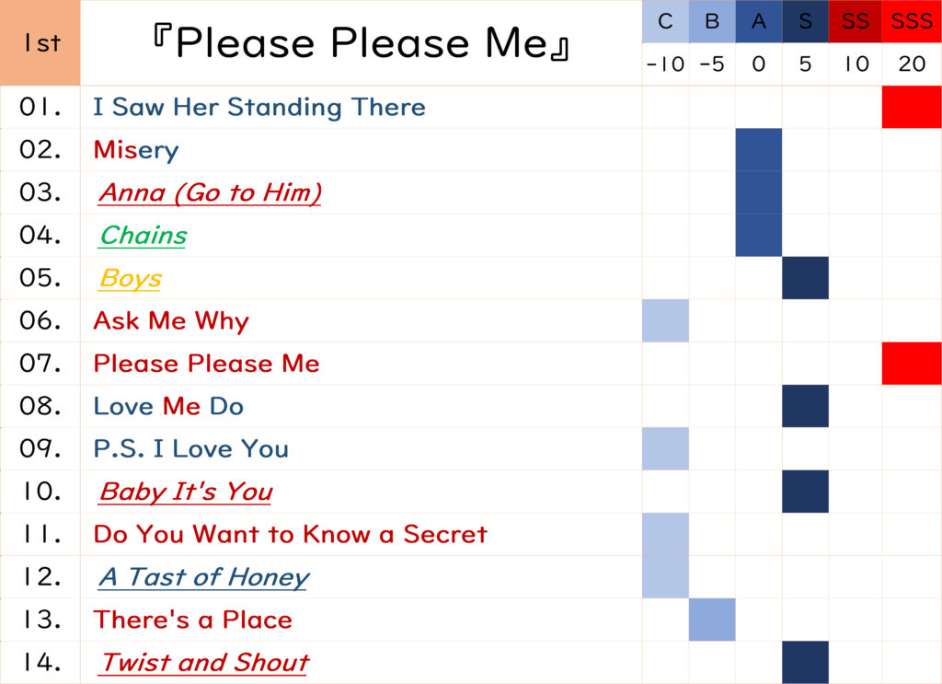This screenshot has width=942, height=684.
Task: Click the light blue C cell for 'Ask Me Why'
Action: [x=665, y=320]
